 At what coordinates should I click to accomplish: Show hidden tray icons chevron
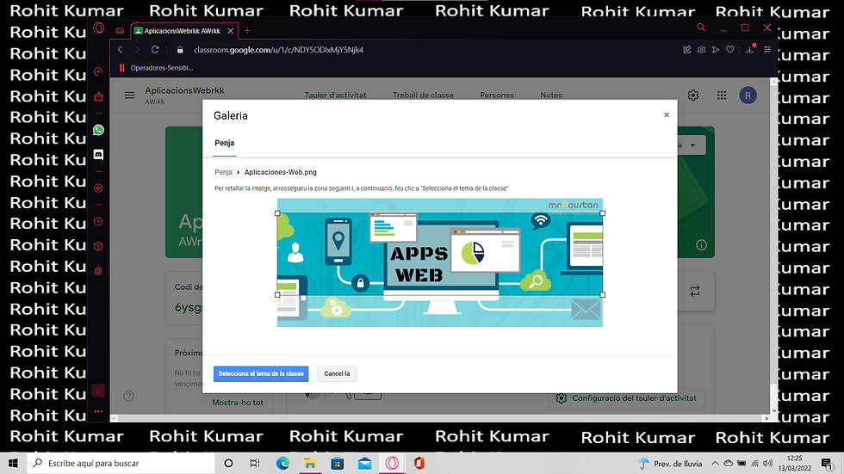pyautogui.click(x=715, y=464)
